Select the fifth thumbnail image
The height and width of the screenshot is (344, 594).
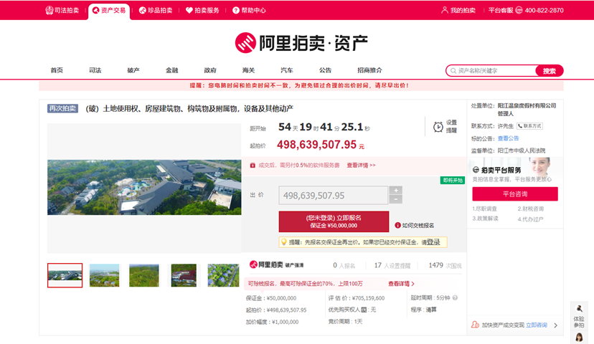pyautogui.click(x=224, y=275)
